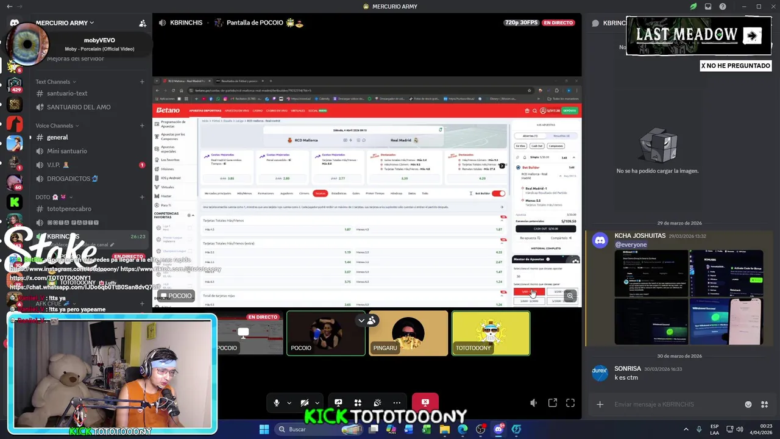Select the green K server icon
Viewport: 780px width, 439px height.
[x=15, y=202]
